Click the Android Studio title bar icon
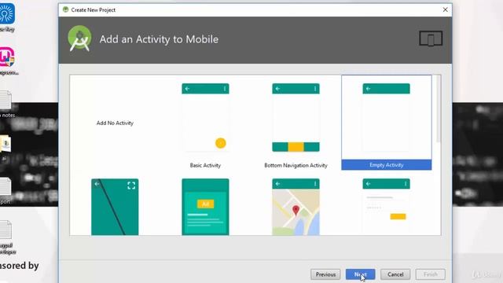The image size is (503, 283). pos(66,9)
